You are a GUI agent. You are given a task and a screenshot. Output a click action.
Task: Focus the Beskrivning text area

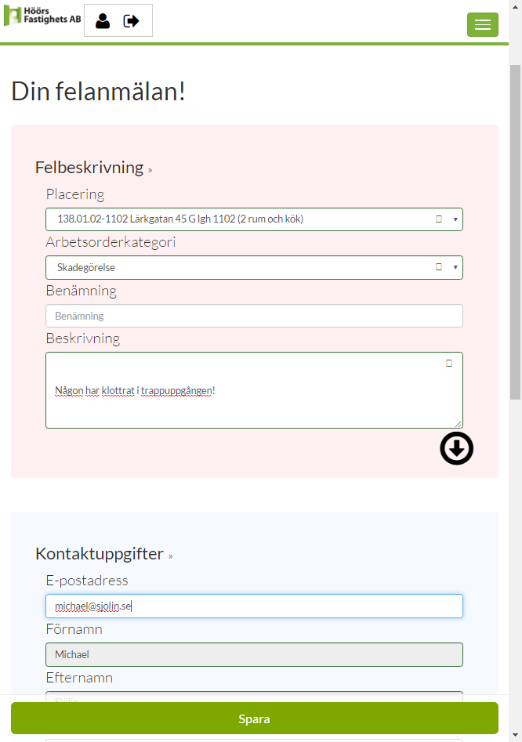254,390
